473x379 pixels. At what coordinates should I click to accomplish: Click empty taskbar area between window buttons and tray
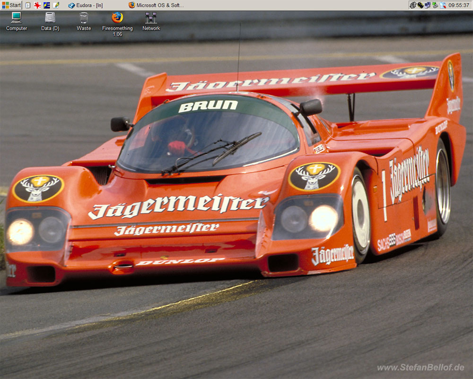[x=293, y=5]
